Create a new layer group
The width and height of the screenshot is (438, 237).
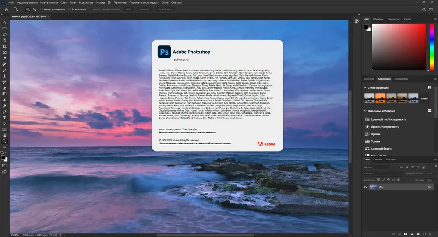click(418, 234)
